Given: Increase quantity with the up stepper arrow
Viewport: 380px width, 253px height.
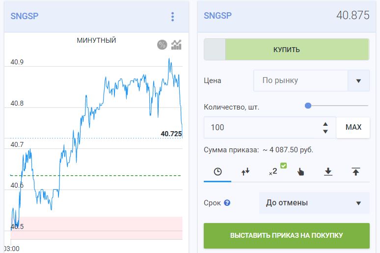Looking at the screenshot, I should (x=326, y=124).
